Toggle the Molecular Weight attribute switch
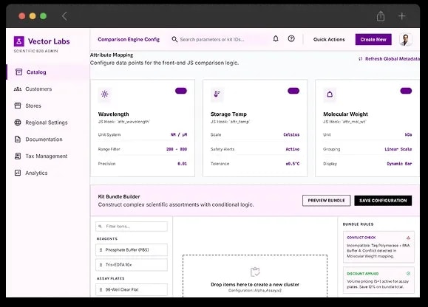The image size is (428, 307). coord(406,91)
